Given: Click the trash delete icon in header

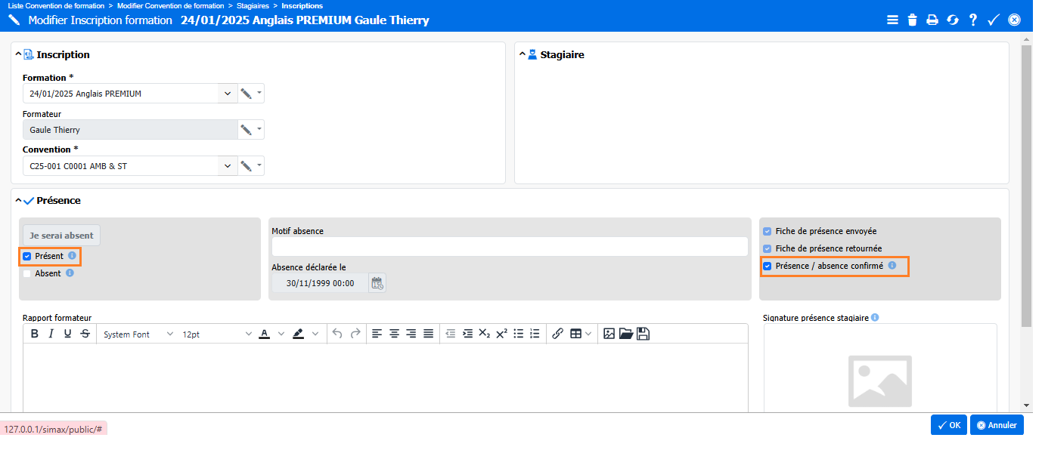Looking at the screenshot, I should pyautogui.click(x=912, y=20).
